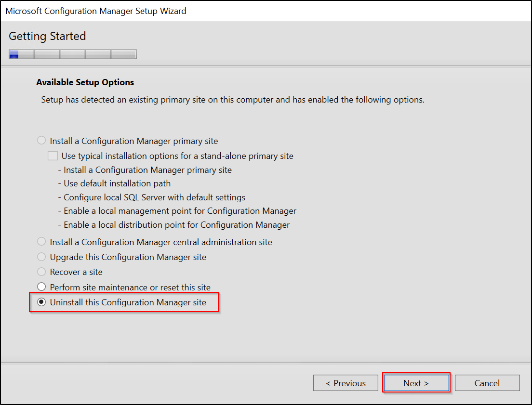Screen dimensions: 532x405
Task: Select Install central administration site radio button
Action: click(x=41, y=242)
